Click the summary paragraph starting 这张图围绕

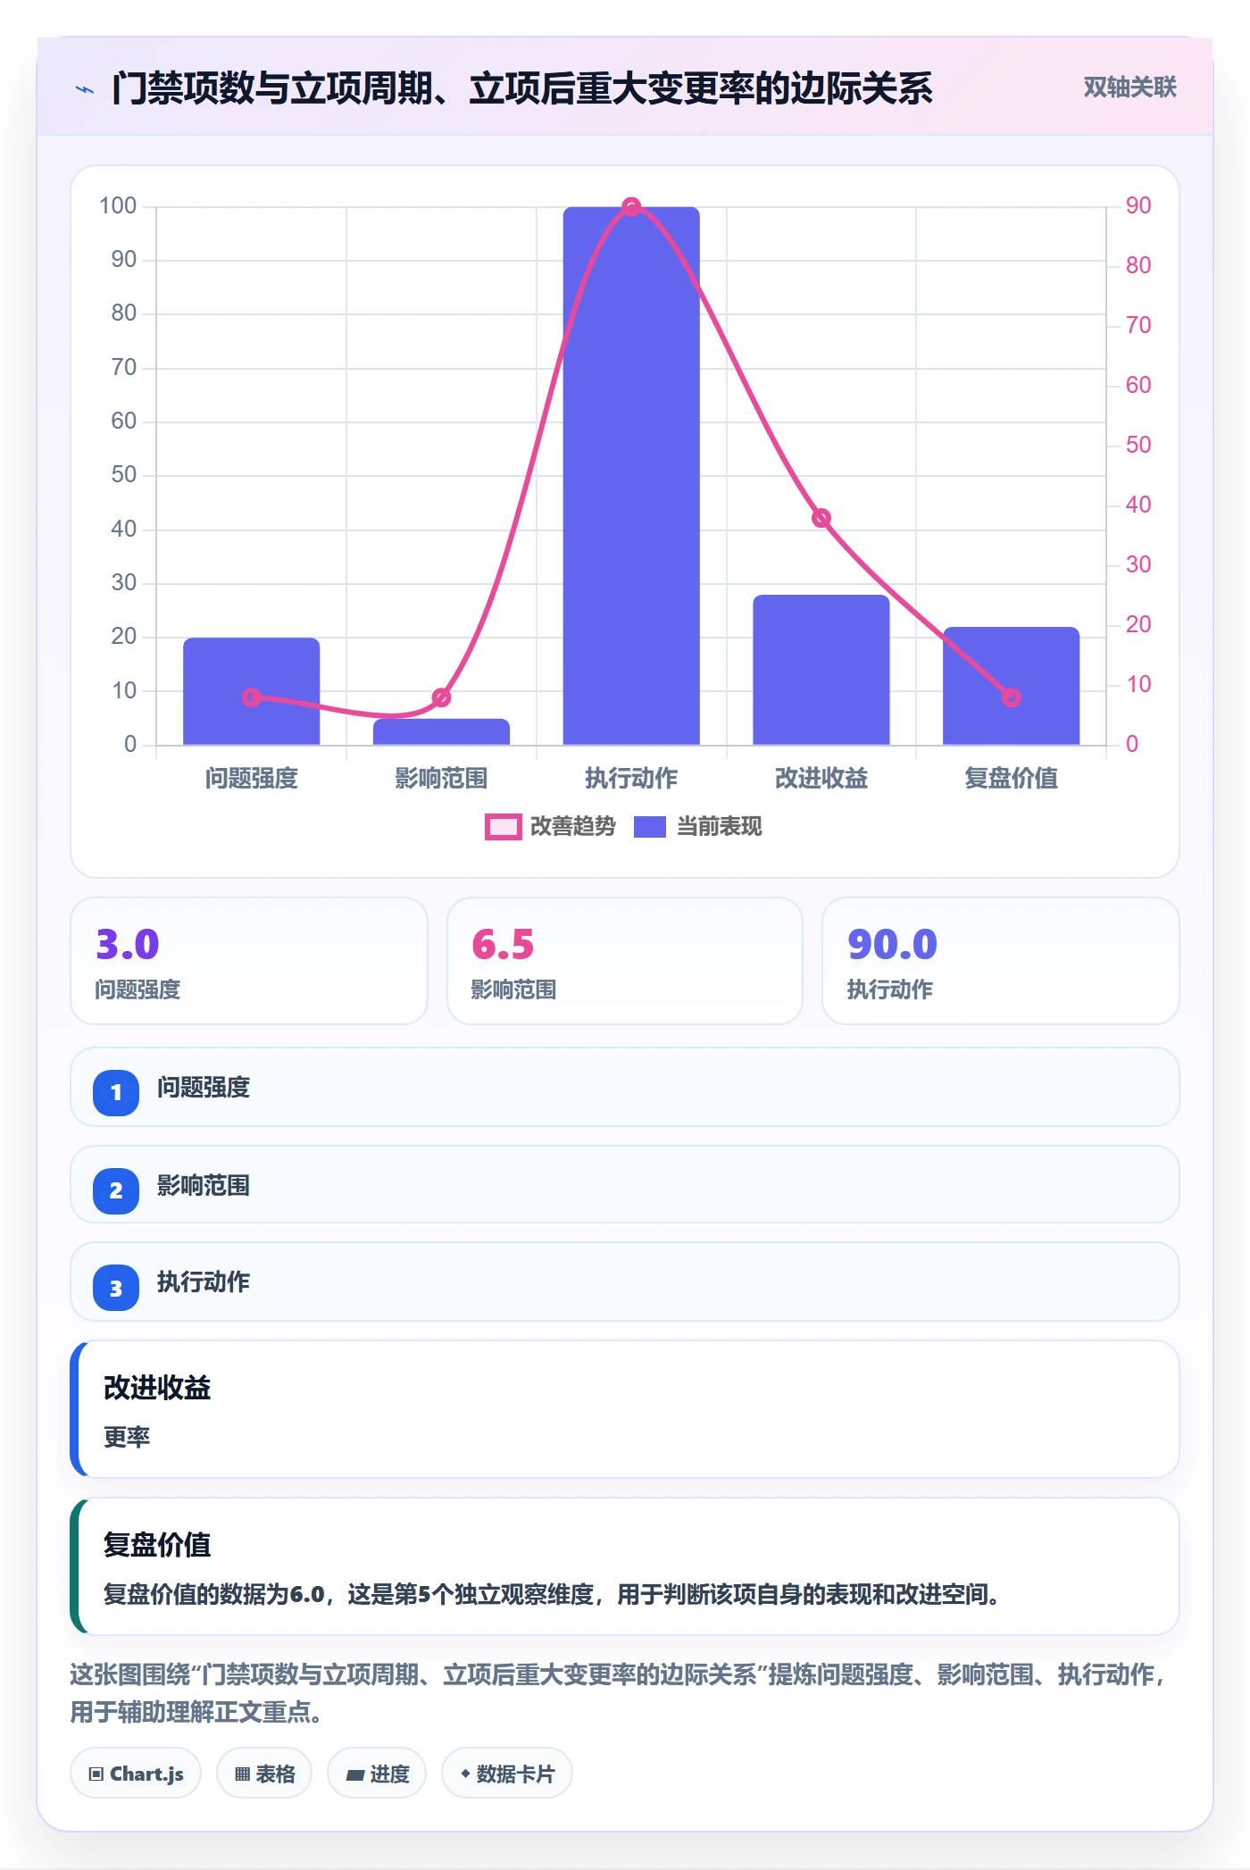coord(617,1692)
